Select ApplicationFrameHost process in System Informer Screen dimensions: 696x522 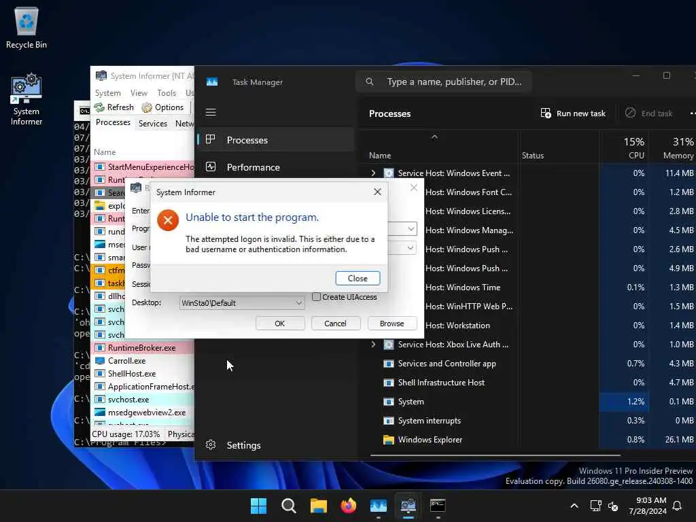coord(143,387)
